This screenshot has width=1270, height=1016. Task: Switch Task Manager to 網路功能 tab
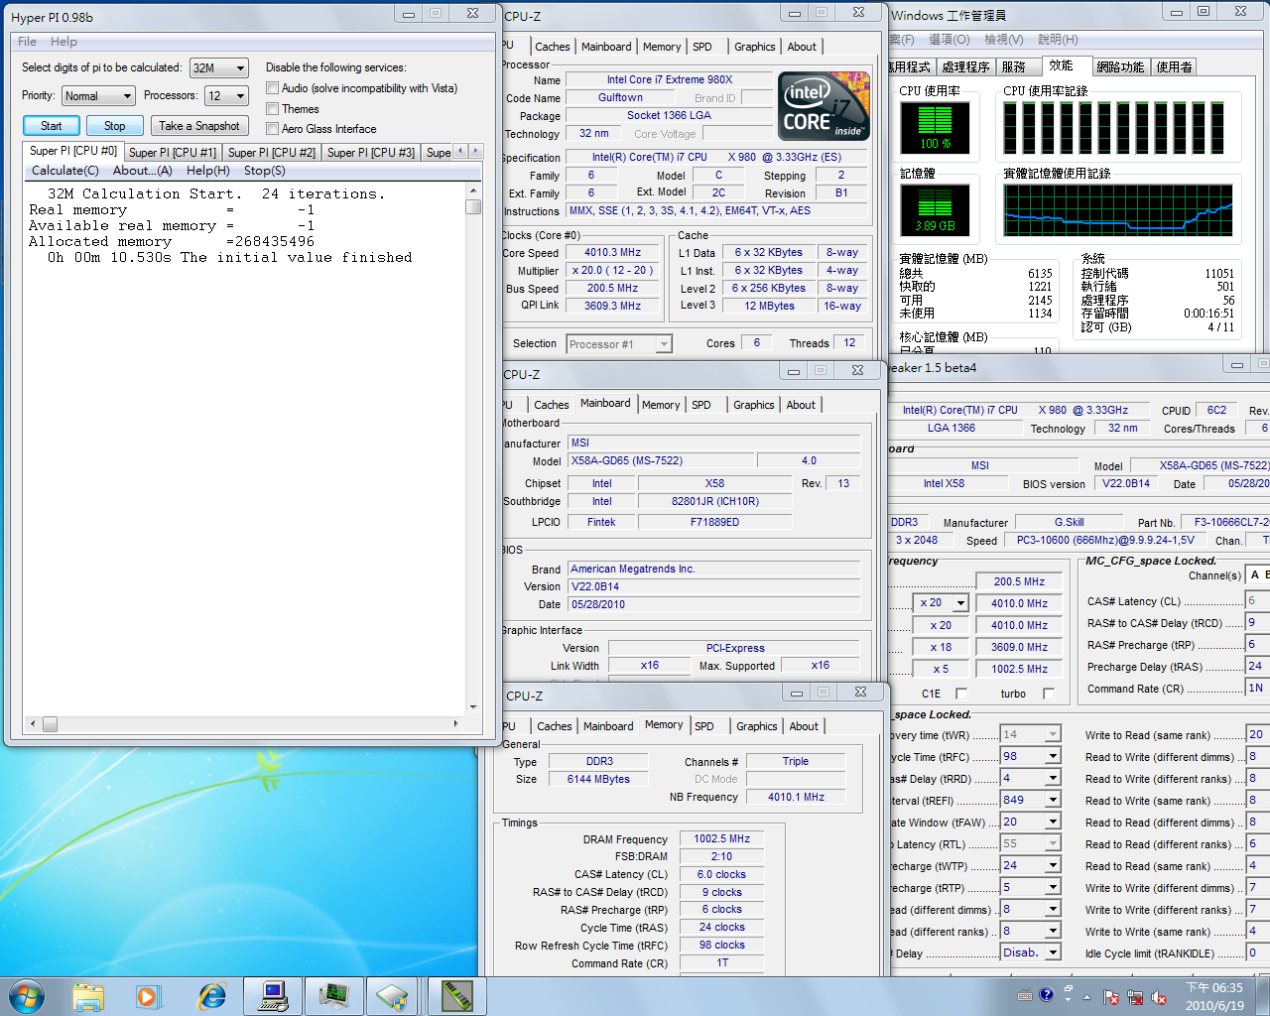point(1121,66)
